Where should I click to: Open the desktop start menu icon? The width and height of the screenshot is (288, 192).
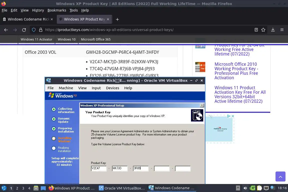4,188
